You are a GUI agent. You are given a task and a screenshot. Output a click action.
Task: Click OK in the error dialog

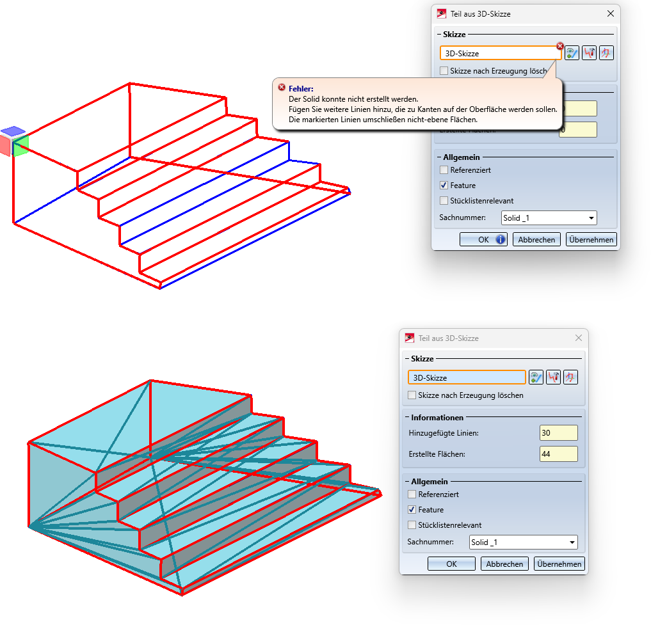click(x=483, y=239)
